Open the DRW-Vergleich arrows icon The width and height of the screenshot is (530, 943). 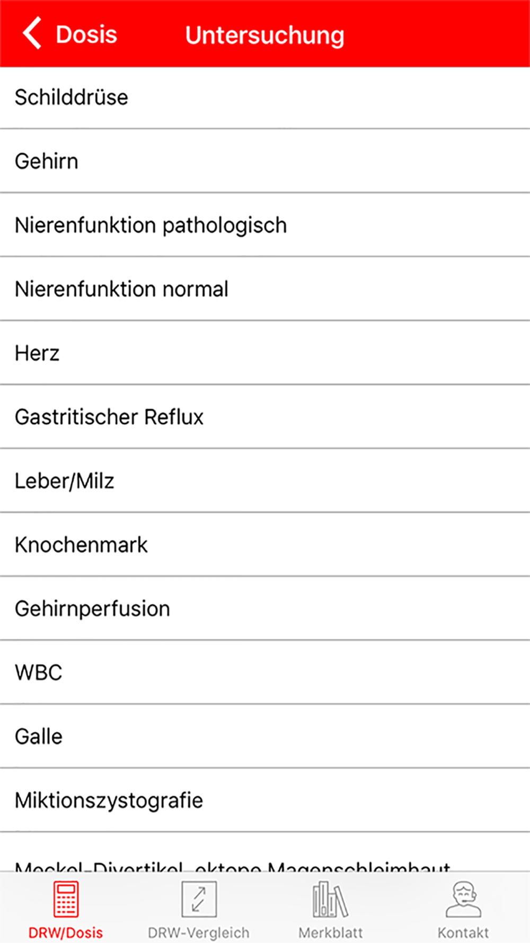[x=199, y=899]
